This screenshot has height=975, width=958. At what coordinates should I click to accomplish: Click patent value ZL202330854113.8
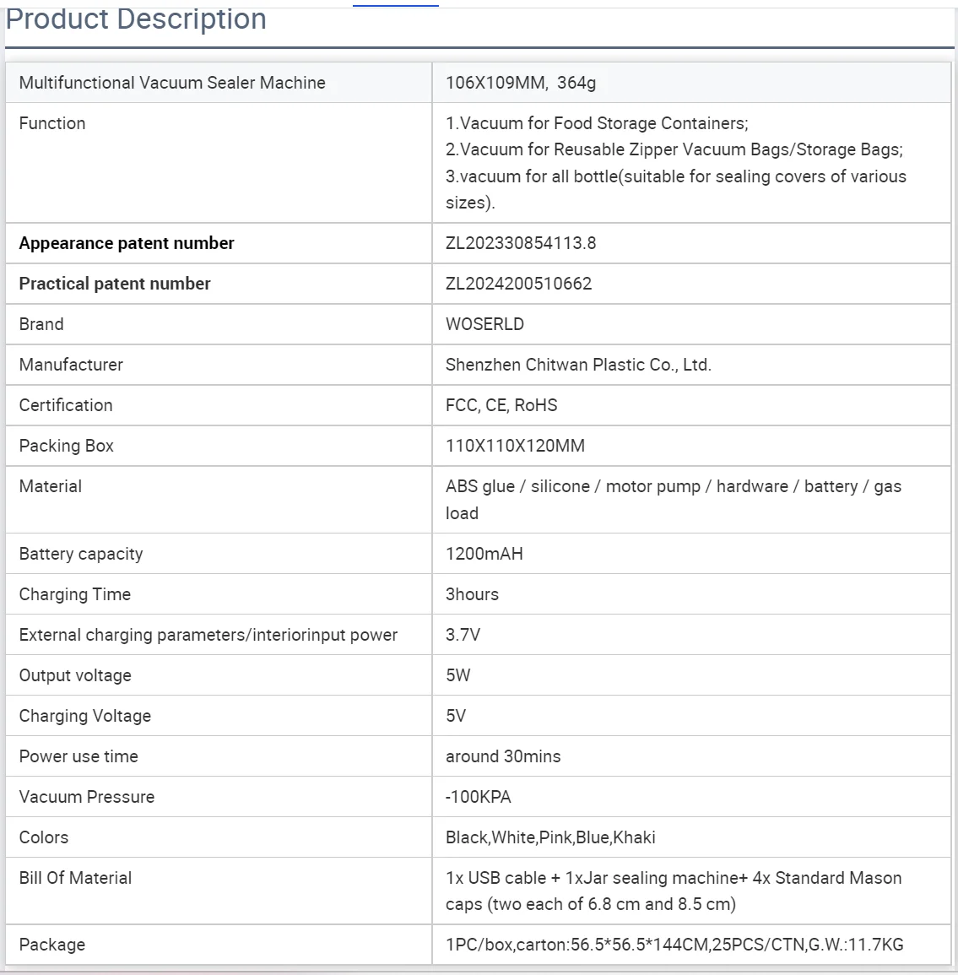coord(521,243)
